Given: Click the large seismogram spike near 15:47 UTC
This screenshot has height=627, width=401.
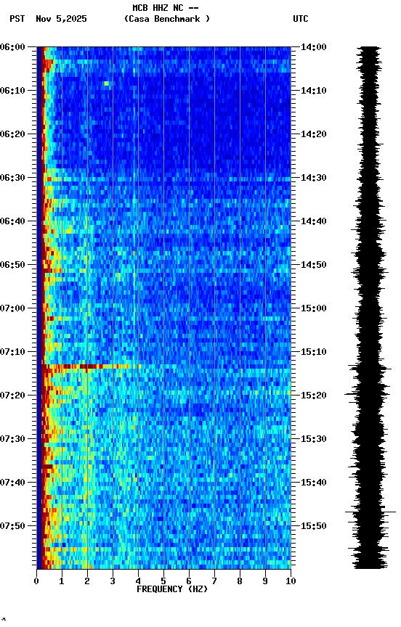Looking at the screenshot, I should [x=370, y=512].
